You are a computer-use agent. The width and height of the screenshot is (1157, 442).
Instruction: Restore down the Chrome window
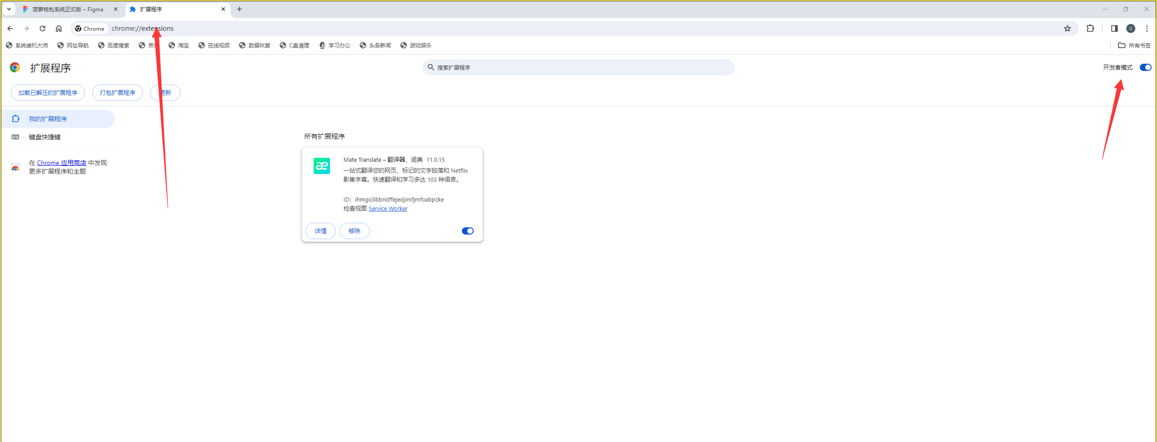pyautogui.click(x=1126, y=9)
